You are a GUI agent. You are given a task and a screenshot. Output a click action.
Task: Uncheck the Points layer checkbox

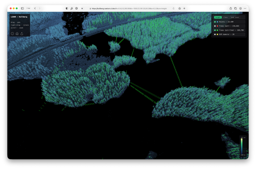click(215, 22)
